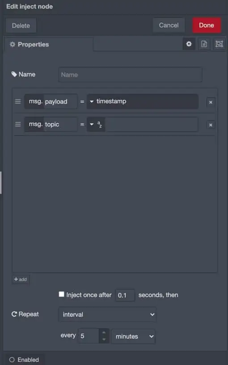The height and width of the screenshot is (365, 228).
Task: Toggle the Enabled node status
Action: click(x=24, y=360)
